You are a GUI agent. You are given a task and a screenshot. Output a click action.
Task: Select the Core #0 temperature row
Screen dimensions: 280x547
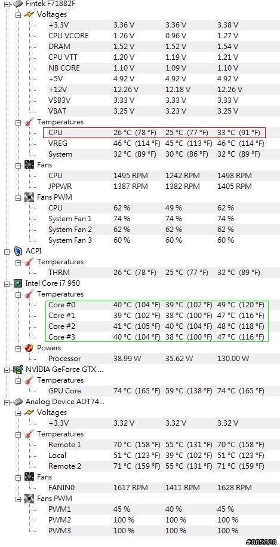(x=163, y=305)
